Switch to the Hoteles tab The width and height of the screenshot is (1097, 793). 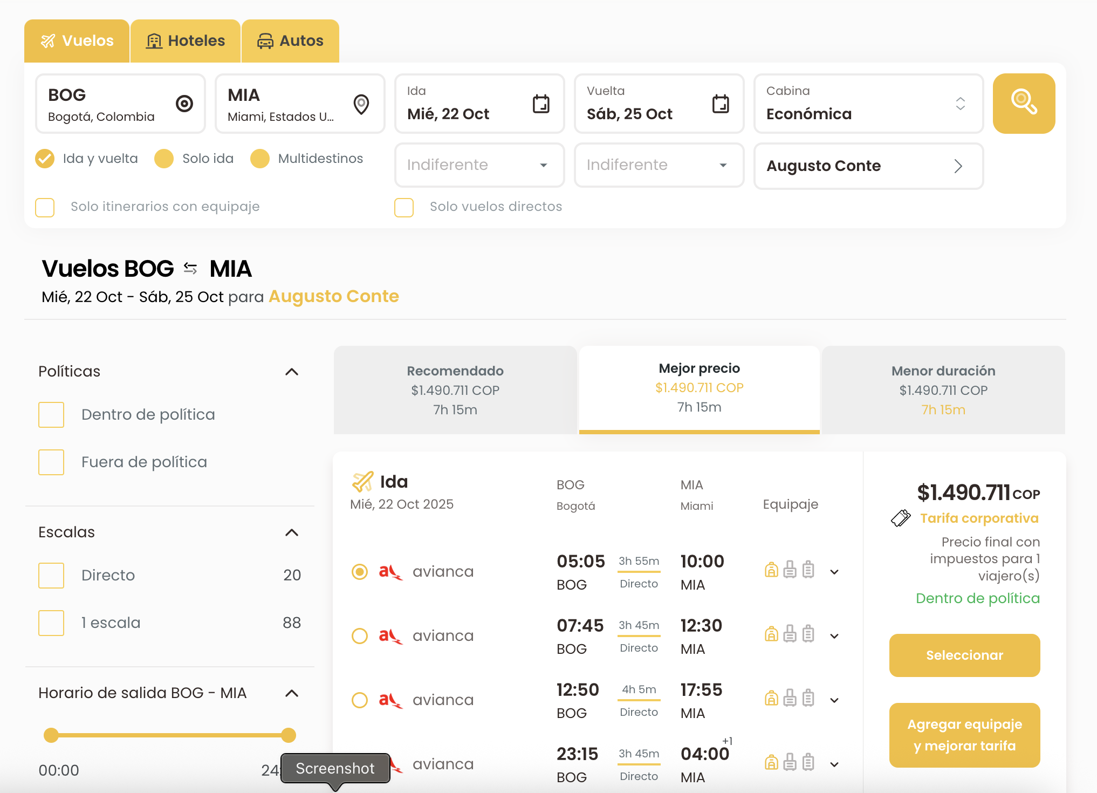click(186, 41)
